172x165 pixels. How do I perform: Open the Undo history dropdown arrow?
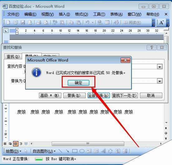93,23
